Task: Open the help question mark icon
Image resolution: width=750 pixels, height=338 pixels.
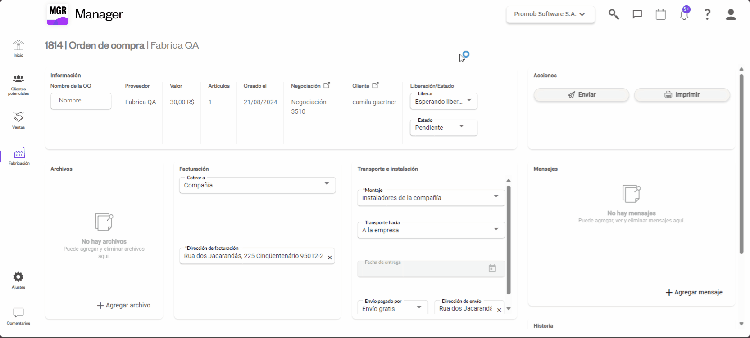Action: point(708,14)
